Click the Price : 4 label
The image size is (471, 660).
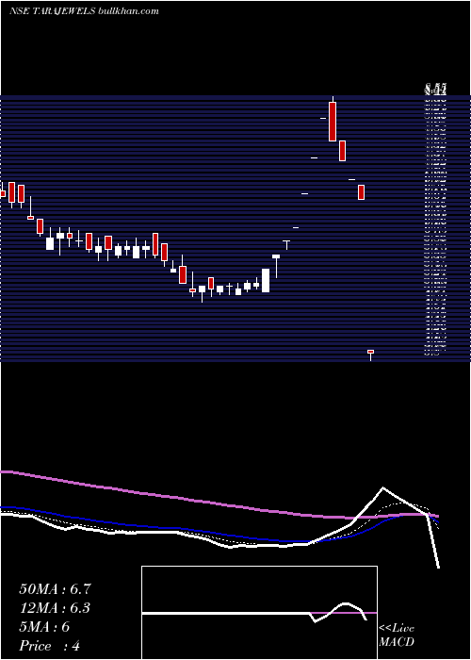49,646
